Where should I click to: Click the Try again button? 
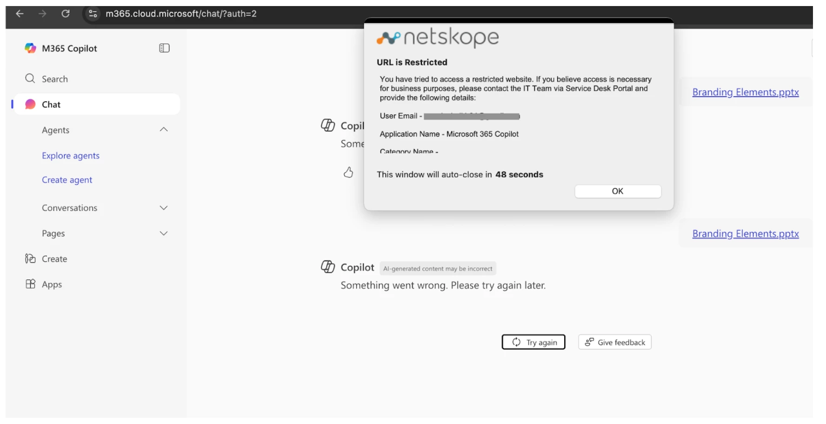click(x=533, y=342)
